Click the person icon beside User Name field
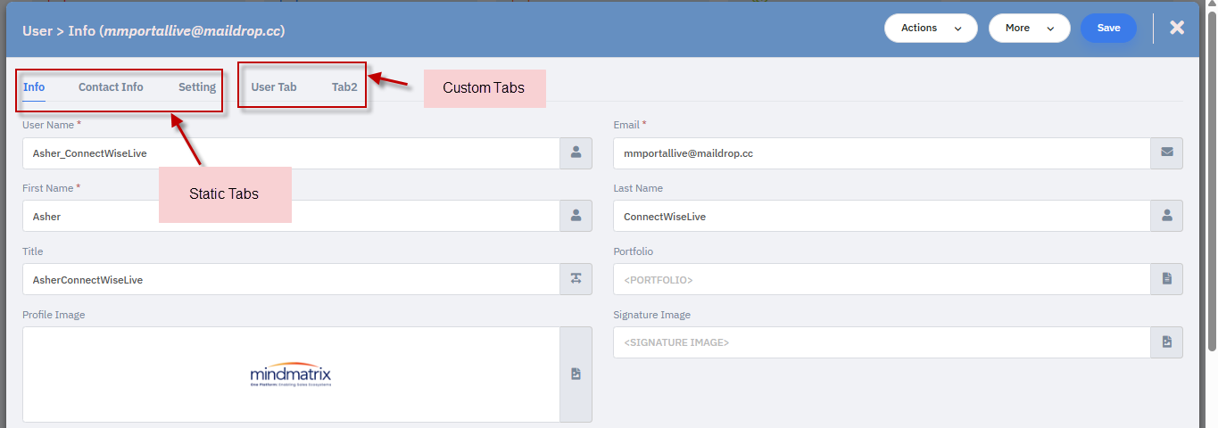Screen dimensions: 1218x428 [576, 153]
